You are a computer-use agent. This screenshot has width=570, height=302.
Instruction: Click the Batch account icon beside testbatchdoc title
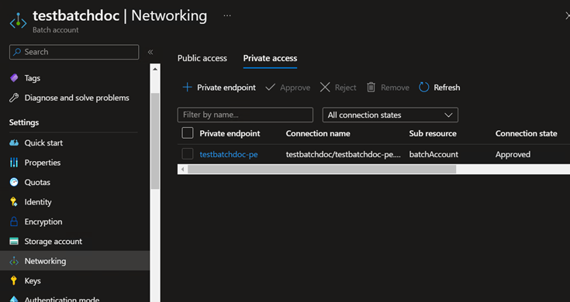(18, 21)
